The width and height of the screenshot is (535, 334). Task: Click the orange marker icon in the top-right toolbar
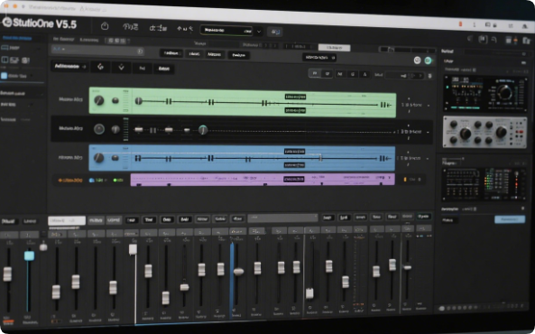(x=515, y=41)
